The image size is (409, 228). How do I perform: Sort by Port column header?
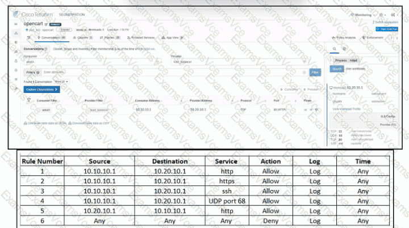[x=276, y=100]
